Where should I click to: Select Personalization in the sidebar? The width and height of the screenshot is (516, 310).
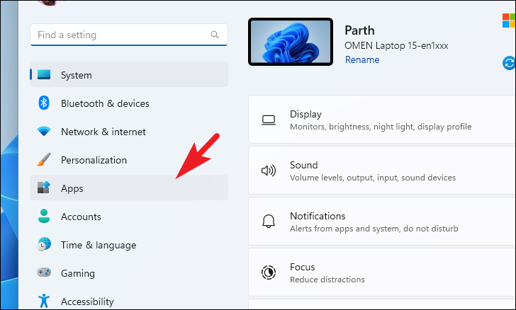click(x=129, y=159)
